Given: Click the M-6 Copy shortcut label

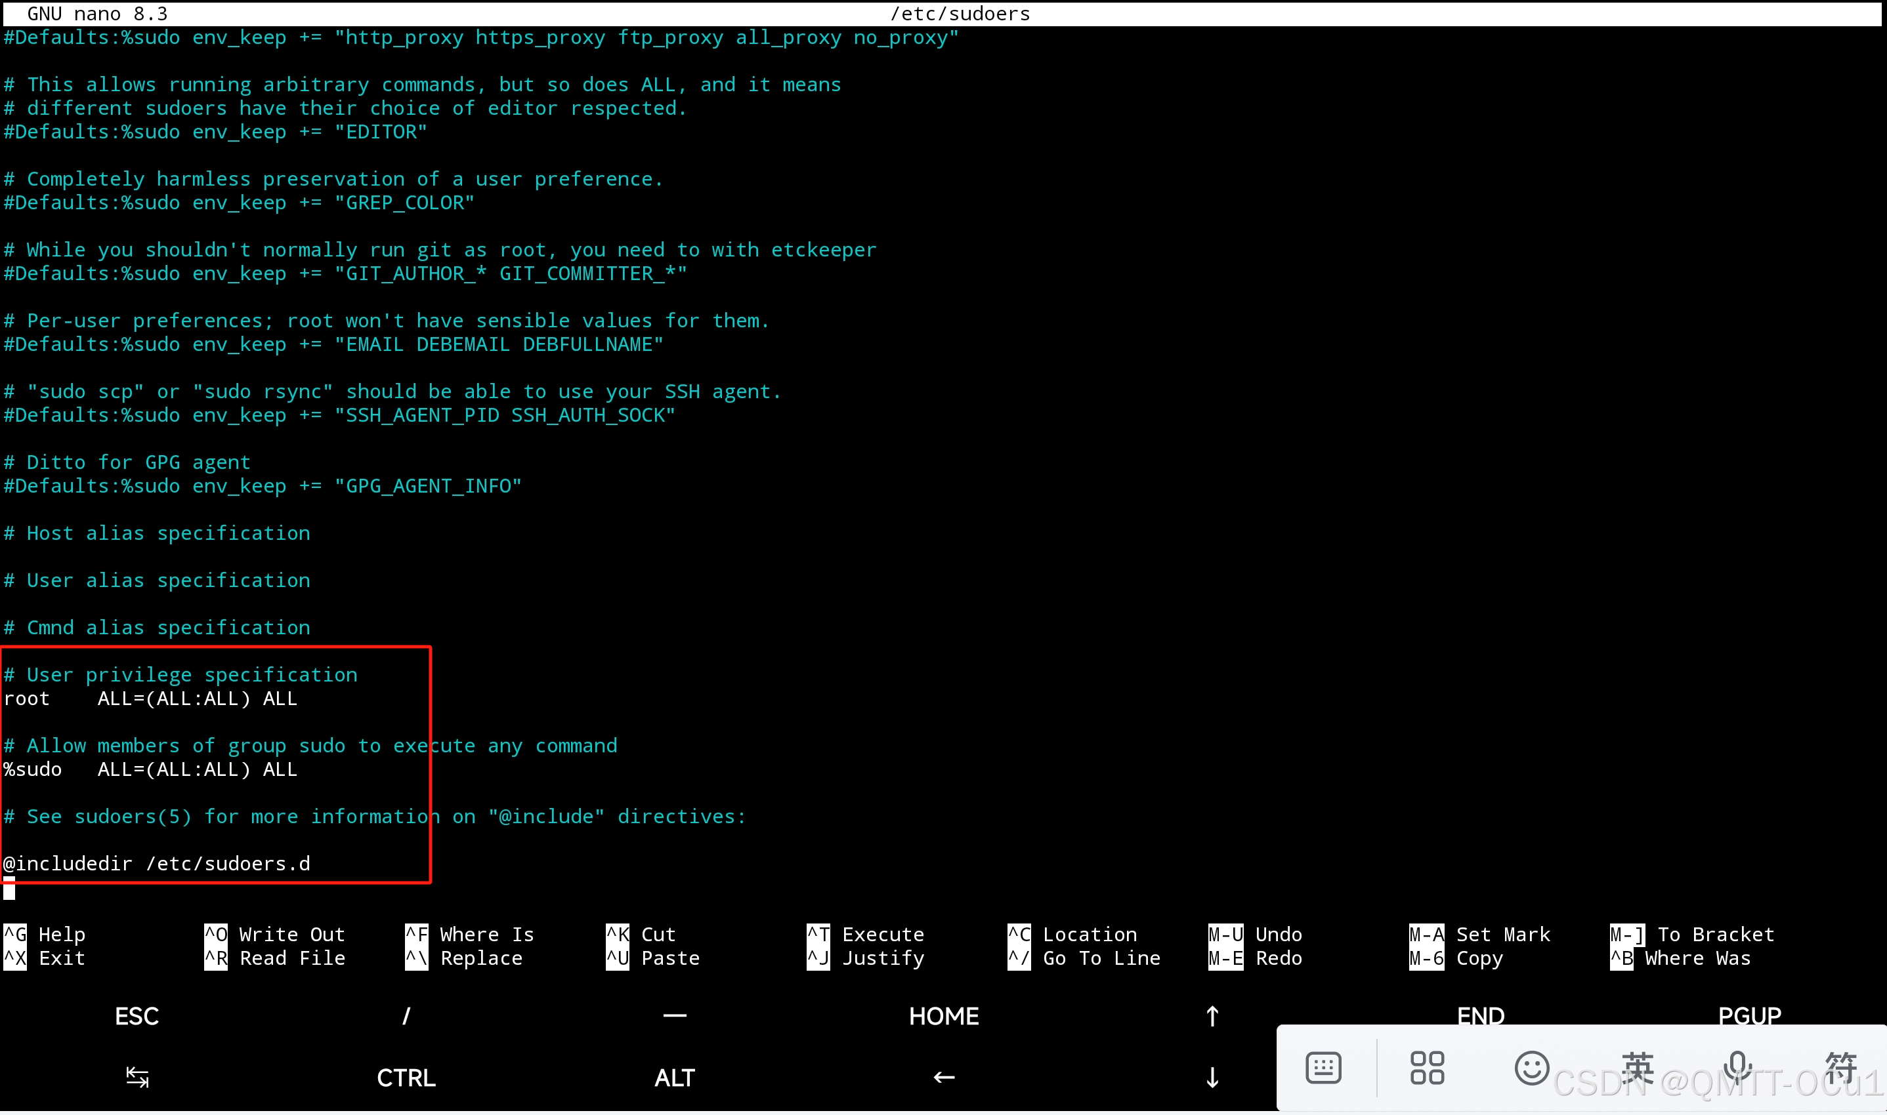Looking at the screenshot, I should [1456, 959].
